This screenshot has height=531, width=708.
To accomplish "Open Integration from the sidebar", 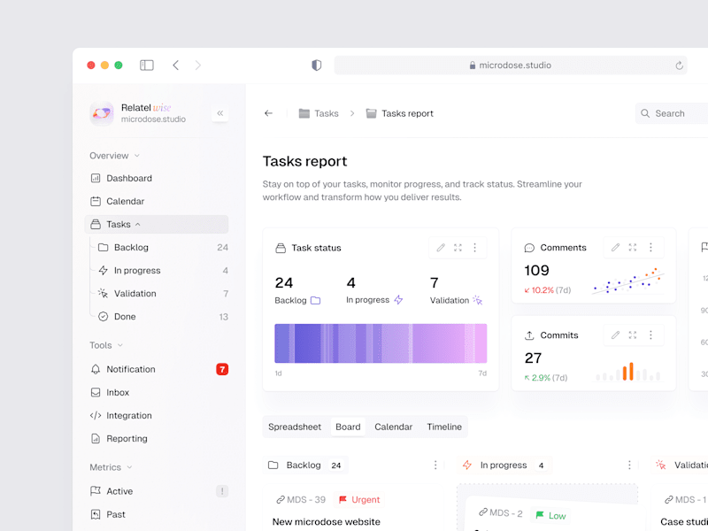I will (157, 415).
